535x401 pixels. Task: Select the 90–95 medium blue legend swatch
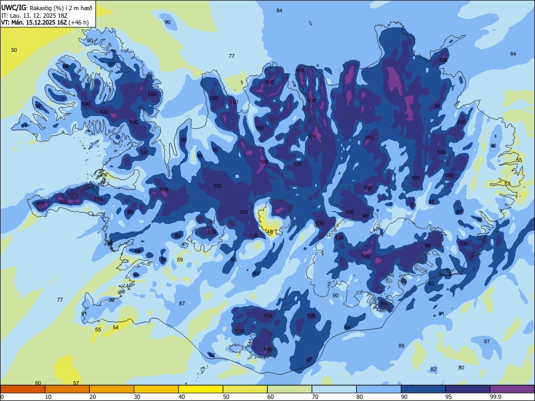point(423,389)
